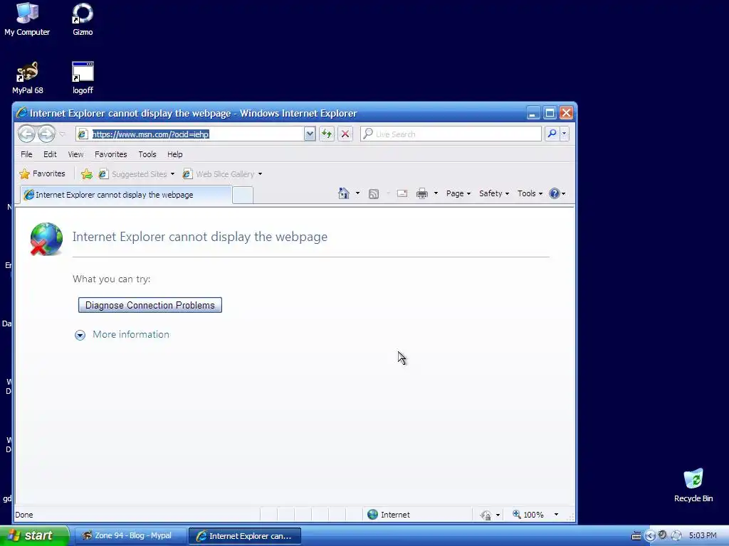Expand Suggested Sites dropdown arrow

point(172,174)
